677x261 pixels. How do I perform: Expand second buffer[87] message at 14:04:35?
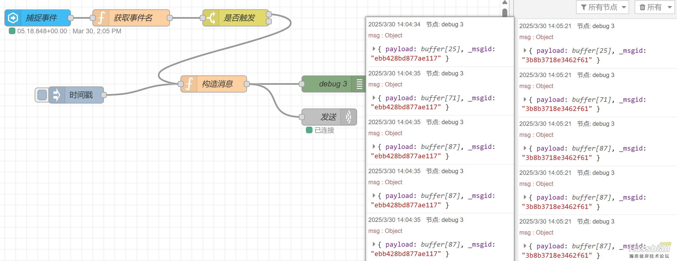(x=374, y=195)
